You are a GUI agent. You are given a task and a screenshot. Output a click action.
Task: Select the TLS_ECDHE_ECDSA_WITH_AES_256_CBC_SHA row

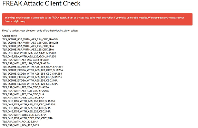tap(30, 81)
